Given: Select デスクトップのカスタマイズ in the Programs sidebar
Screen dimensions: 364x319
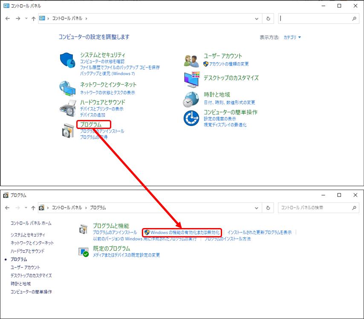Looking at the screenshot, I should [31, 275].
